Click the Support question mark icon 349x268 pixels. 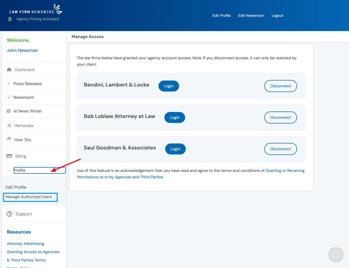coord(10,214)
